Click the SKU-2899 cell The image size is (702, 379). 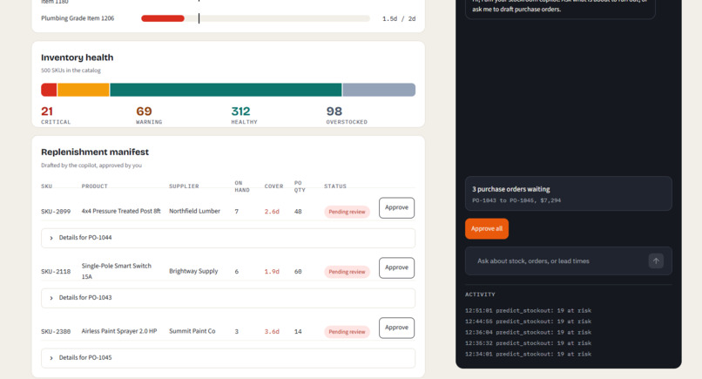coord(56,212)
